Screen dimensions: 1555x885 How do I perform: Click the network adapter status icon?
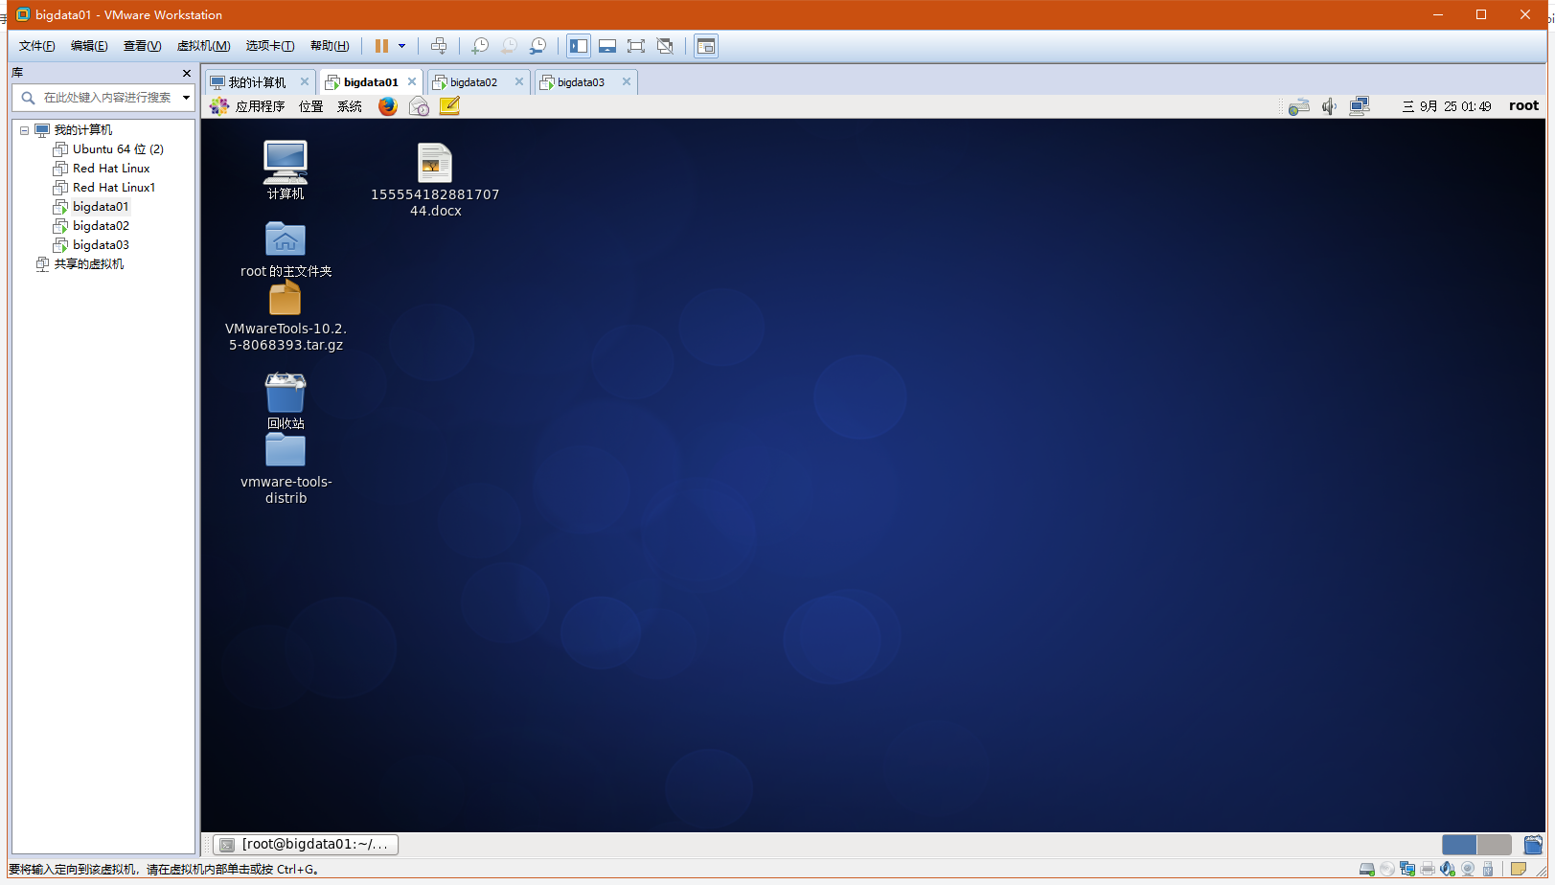click(1407, 869)
